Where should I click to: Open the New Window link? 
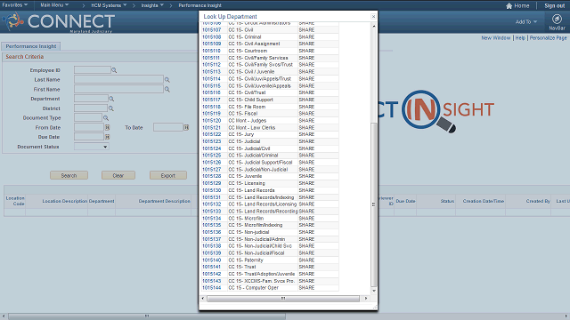click(x=496, y=37)
